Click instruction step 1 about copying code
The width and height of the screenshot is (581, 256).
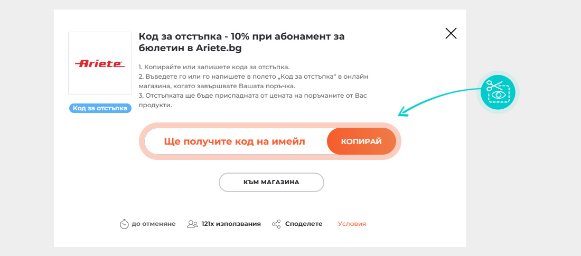(x=214, y=67)
